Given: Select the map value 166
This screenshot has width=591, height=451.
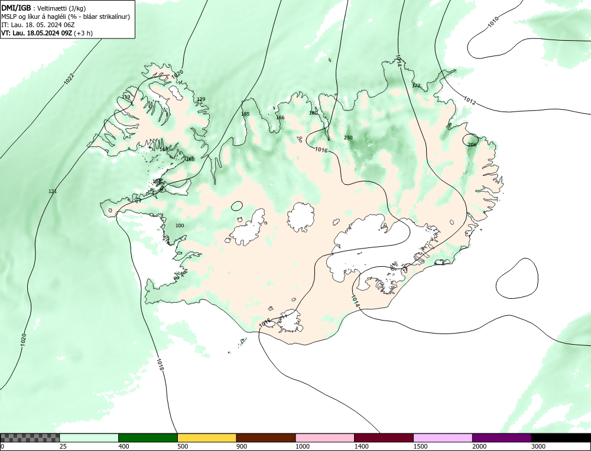Looking at the screenshot, I should (280, 117).
